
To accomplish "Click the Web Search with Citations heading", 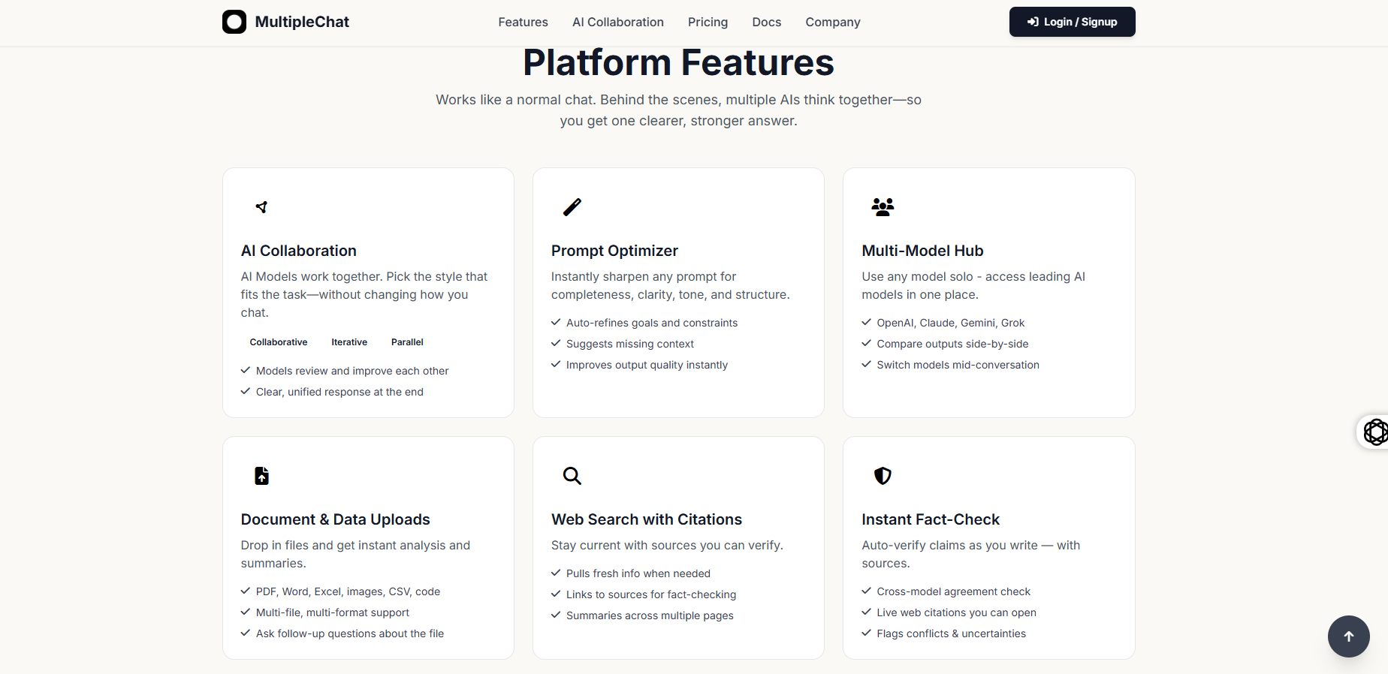I will pos(646,519).
